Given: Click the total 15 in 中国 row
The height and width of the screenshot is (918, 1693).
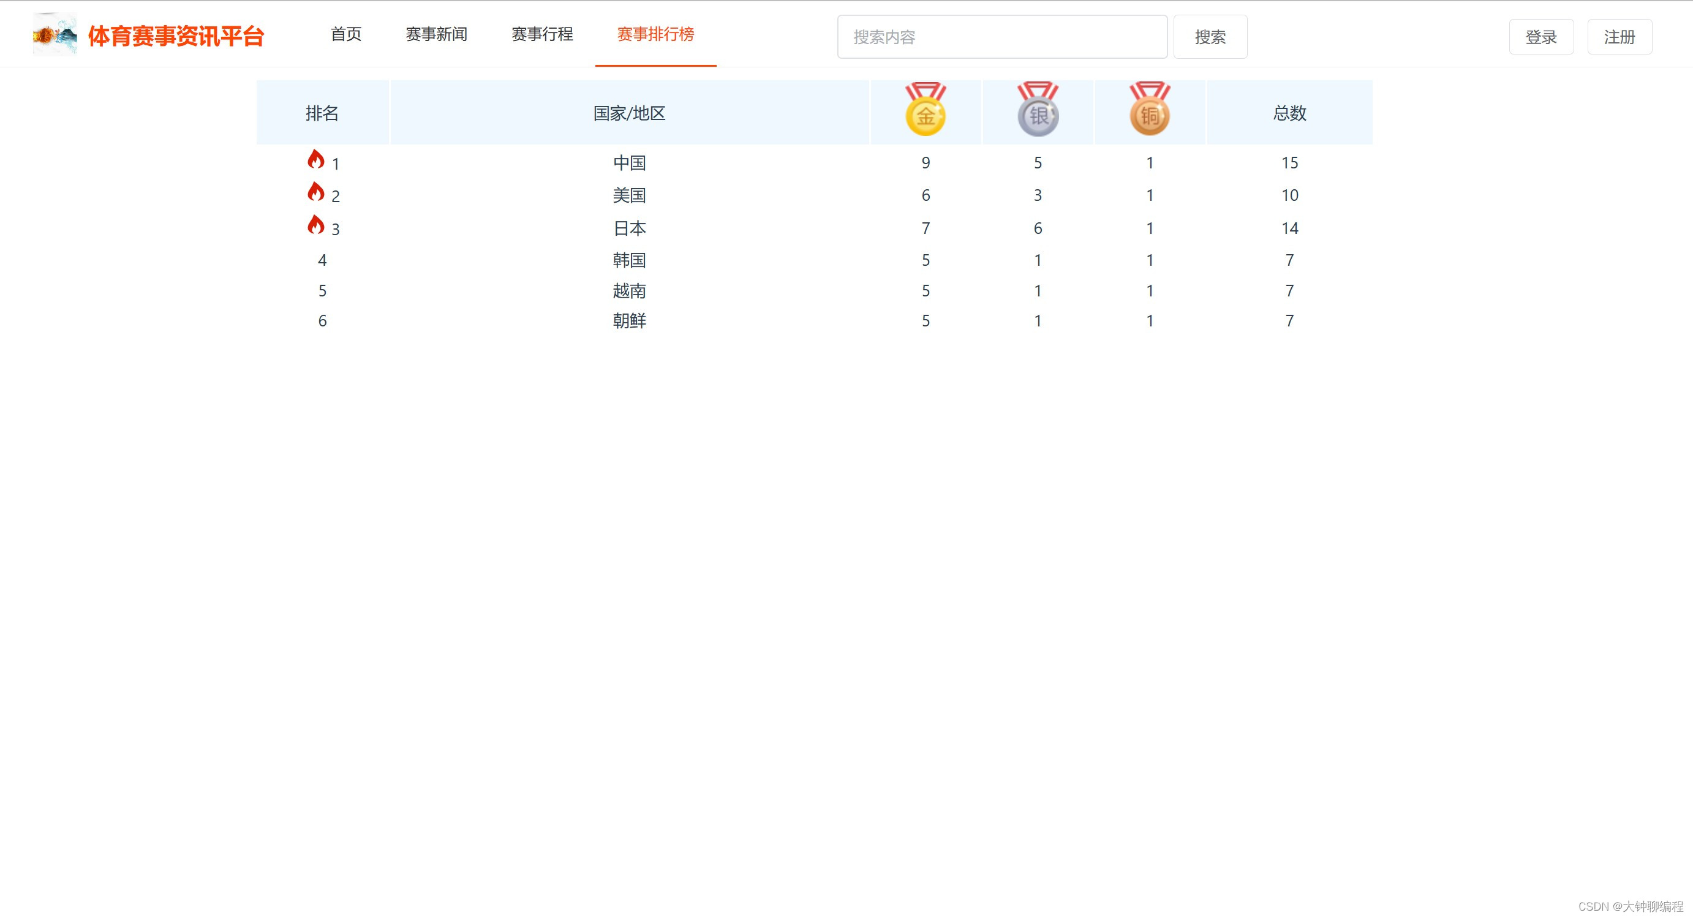Looking at the screenshot, I should (x=1289, y=162).
